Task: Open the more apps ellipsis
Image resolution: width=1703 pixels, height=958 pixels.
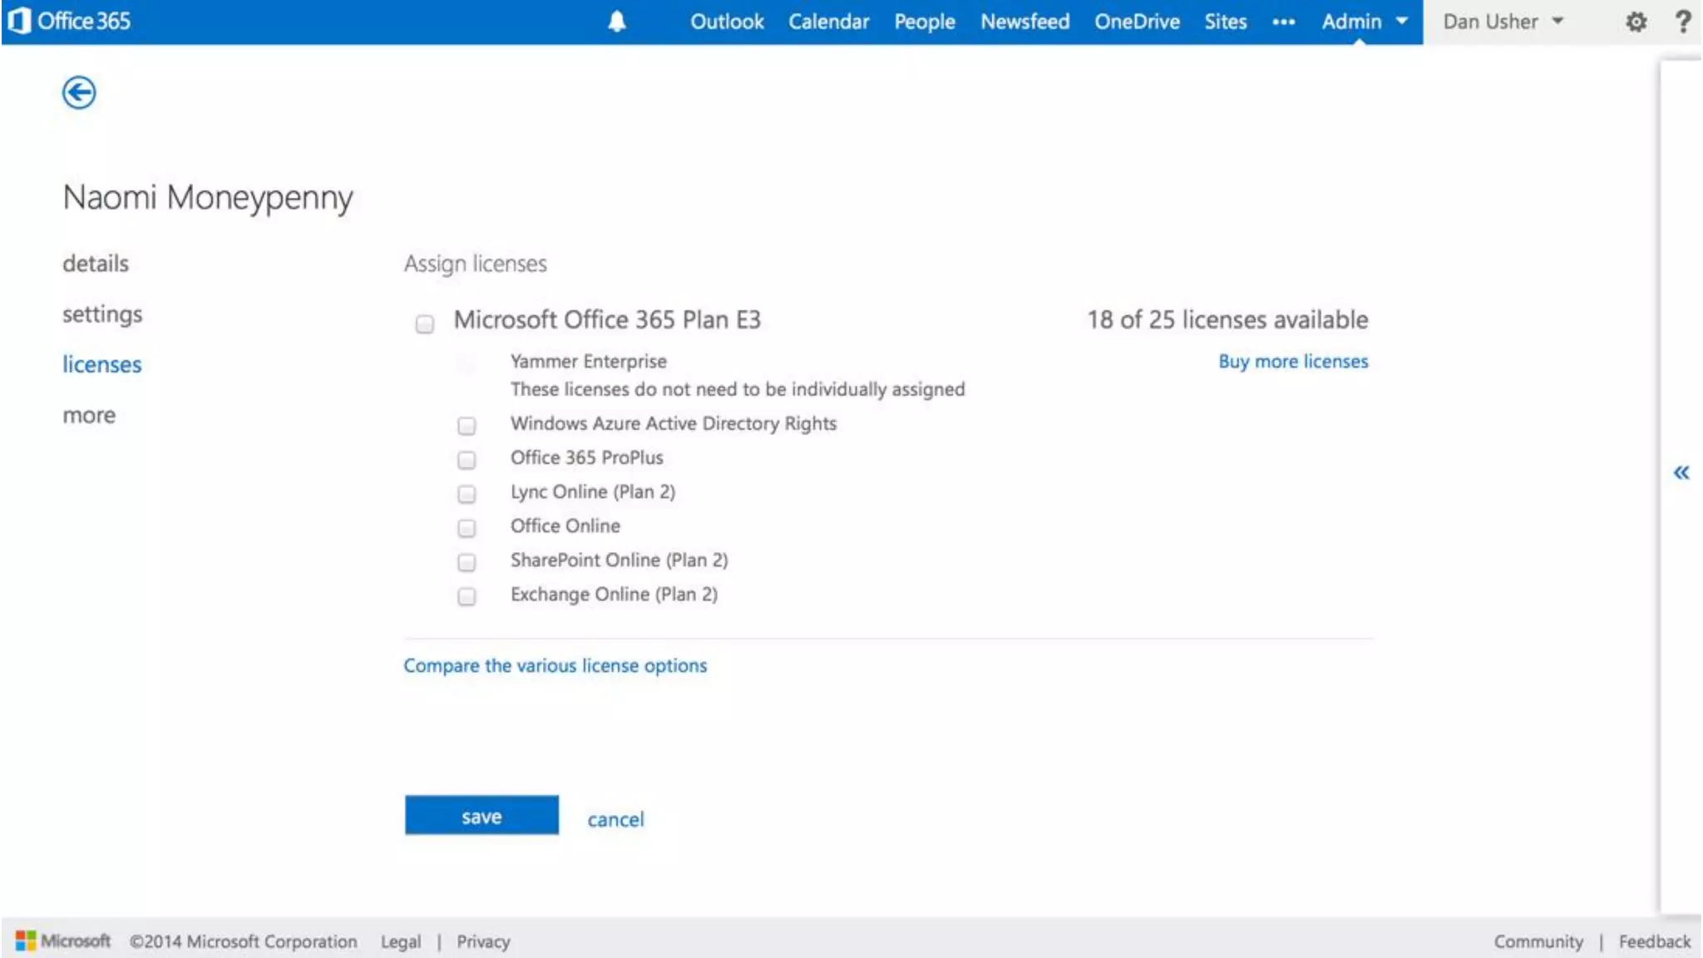Action: 1283,22
